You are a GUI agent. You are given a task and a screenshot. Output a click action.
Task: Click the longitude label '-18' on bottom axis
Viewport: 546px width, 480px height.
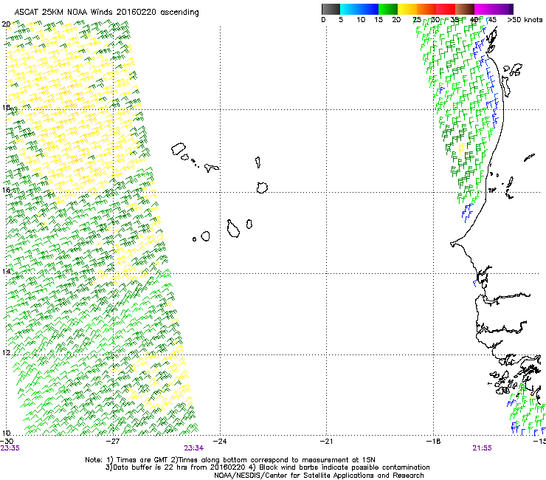click(x=434, y=441)
